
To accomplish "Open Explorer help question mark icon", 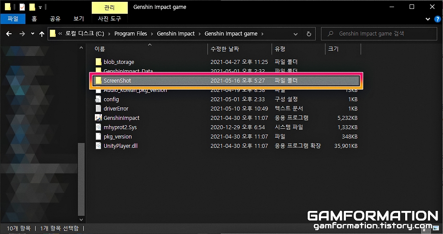I will click(437, 19).
